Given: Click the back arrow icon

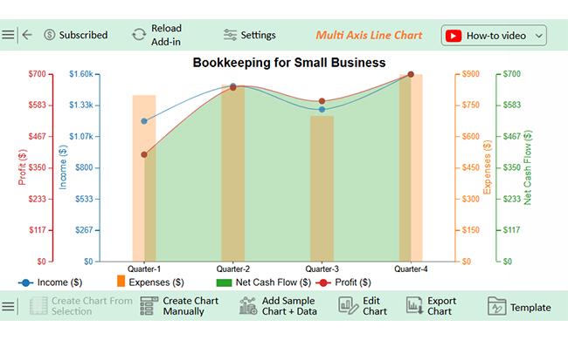Looking at the screenshot, I should pyautogui.click(x=27, y=35).
